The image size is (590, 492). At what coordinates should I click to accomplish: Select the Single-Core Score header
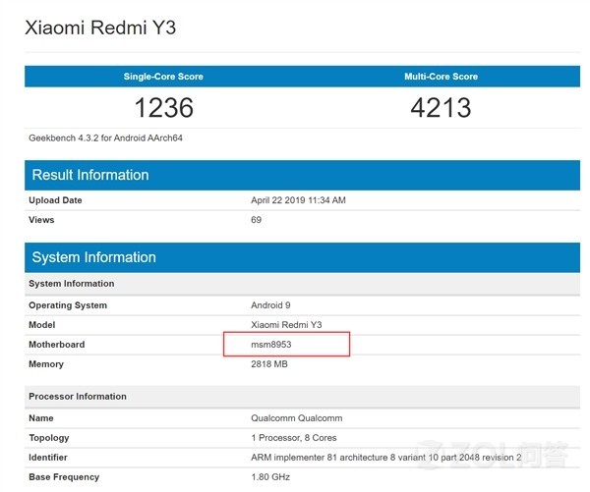tap(163, 76)
